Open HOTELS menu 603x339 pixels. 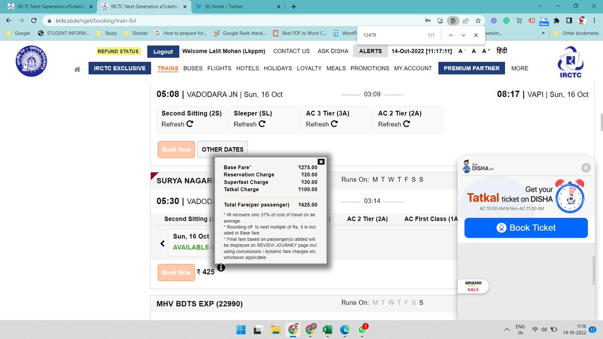248,68
